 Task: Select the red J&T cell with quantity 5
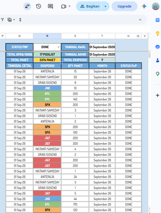point(47,193)
